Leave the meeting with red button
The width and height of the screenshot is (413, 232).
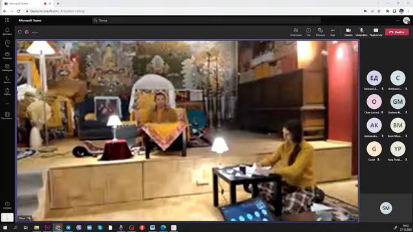(x=397, y=32)
